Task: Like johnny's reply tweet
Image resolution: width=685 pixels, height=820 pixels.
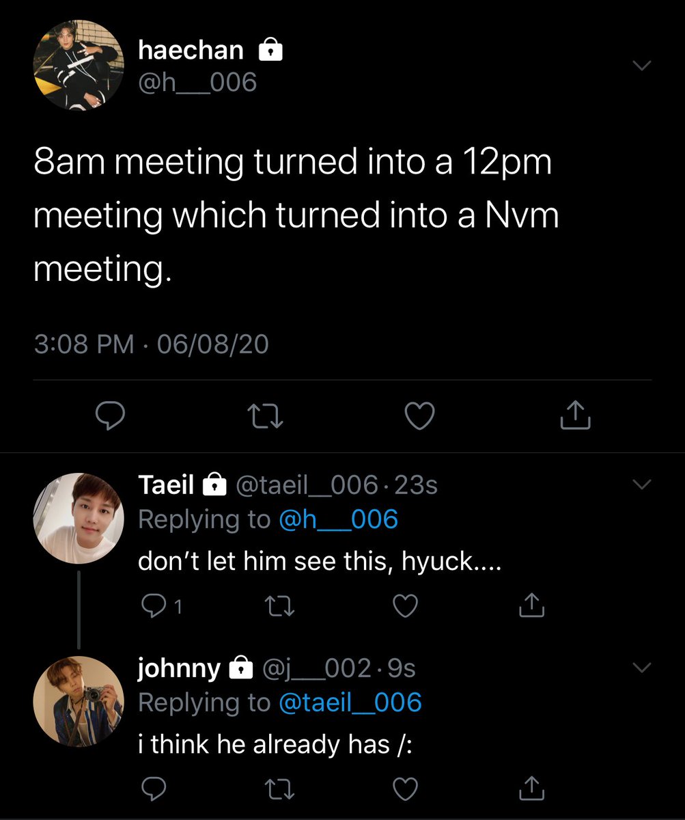Action: [406, 789]
